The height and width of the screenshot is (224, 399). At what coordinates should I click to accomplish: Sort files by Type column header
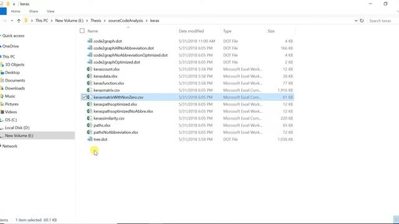[x=227, y=31]
